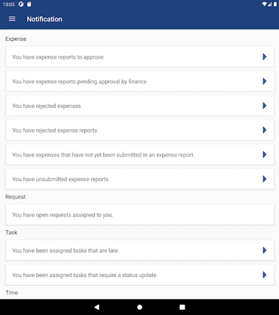Open the hamburger navigation menu
The width and height of the screenshot is (279, 315).
12,19
